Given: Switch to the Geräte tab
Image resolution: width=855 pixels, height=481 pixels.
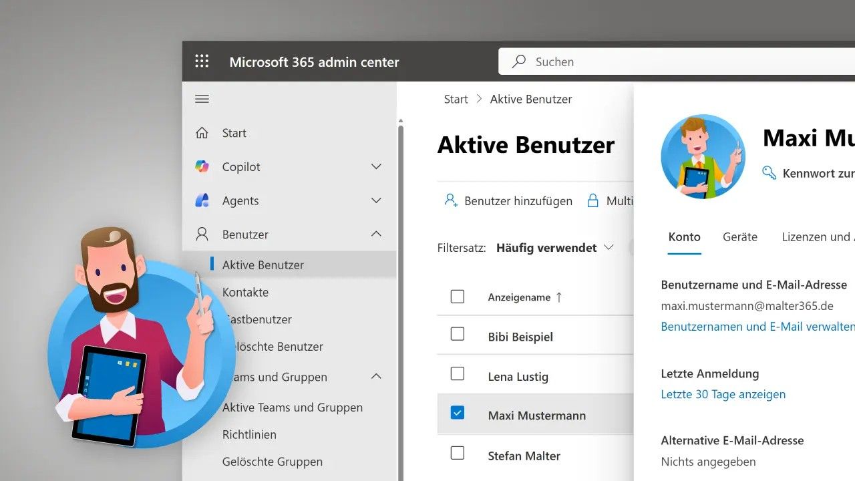Looking at the screenshot, I should point(740,237).
